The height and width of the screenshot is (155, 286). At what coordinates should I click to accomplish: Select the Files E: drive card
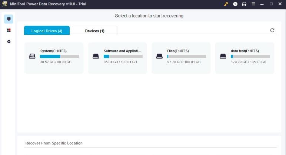pyautogui.click(x=181, y=58)
